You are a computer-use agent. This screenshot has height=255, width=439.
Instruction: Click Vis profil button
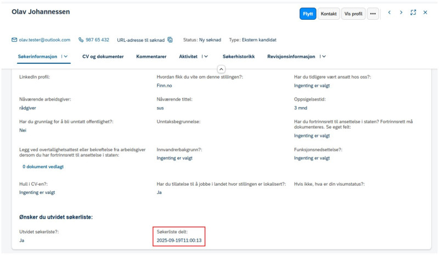(353, 14)
